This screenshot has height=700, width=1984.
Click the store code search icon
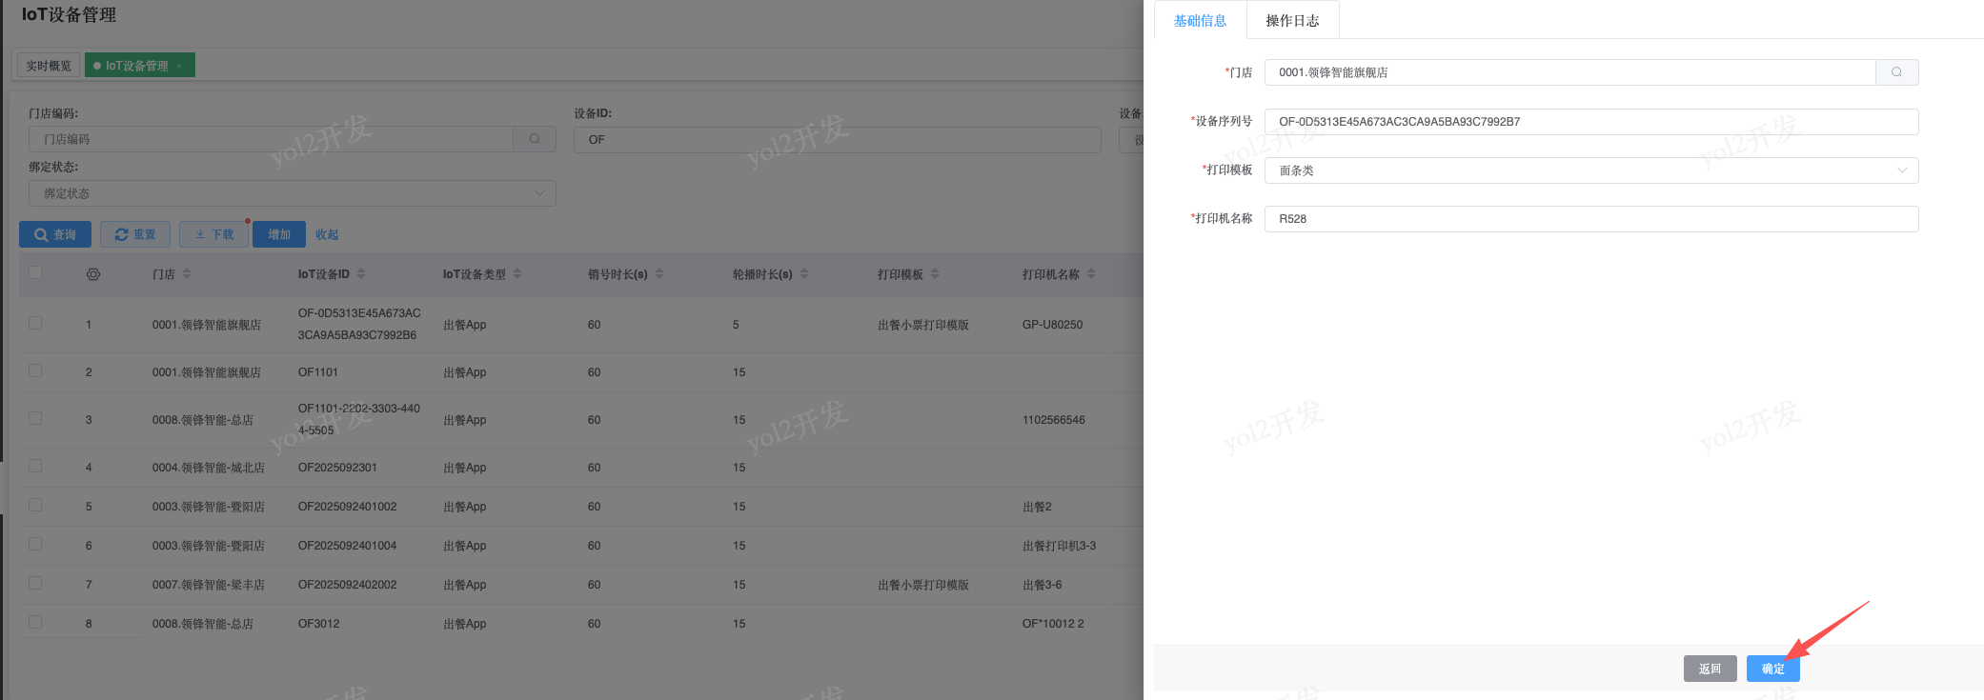pyautogui.click(x=535, y=139)
